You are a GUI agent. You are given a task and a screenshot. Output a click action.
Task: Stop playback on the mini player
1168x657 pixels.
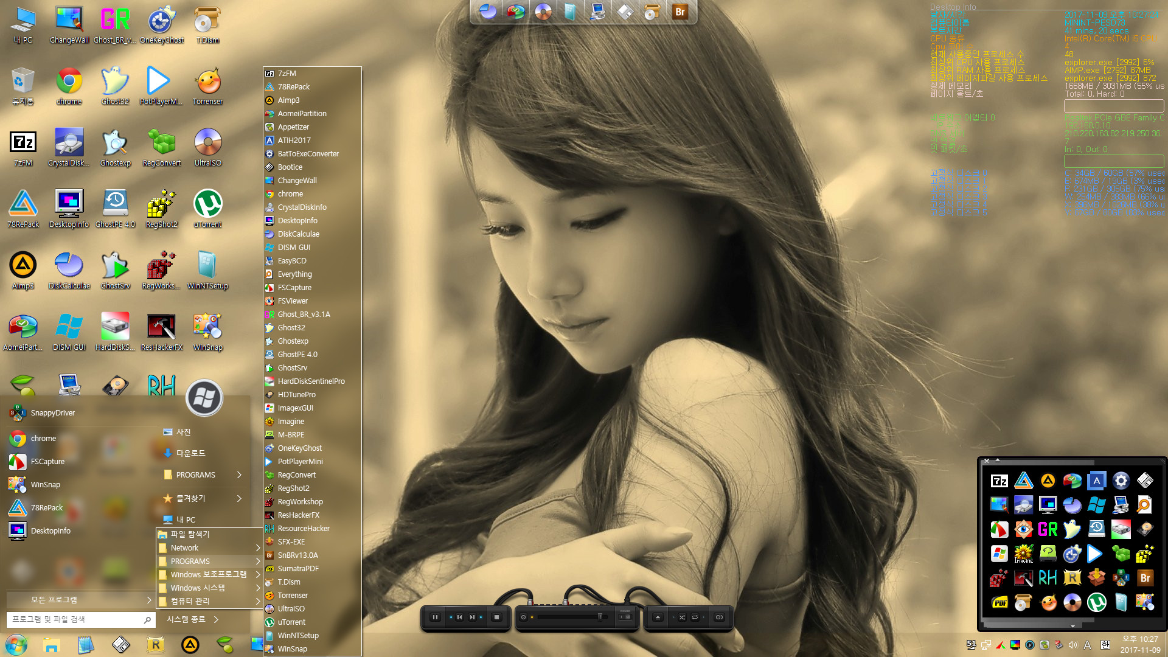click(496, 617)
